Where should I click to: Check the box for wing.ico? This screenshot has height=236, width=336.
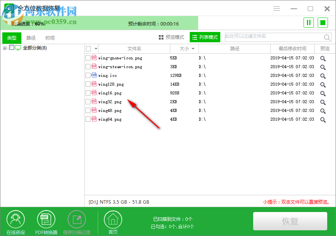tap(88, 75)
